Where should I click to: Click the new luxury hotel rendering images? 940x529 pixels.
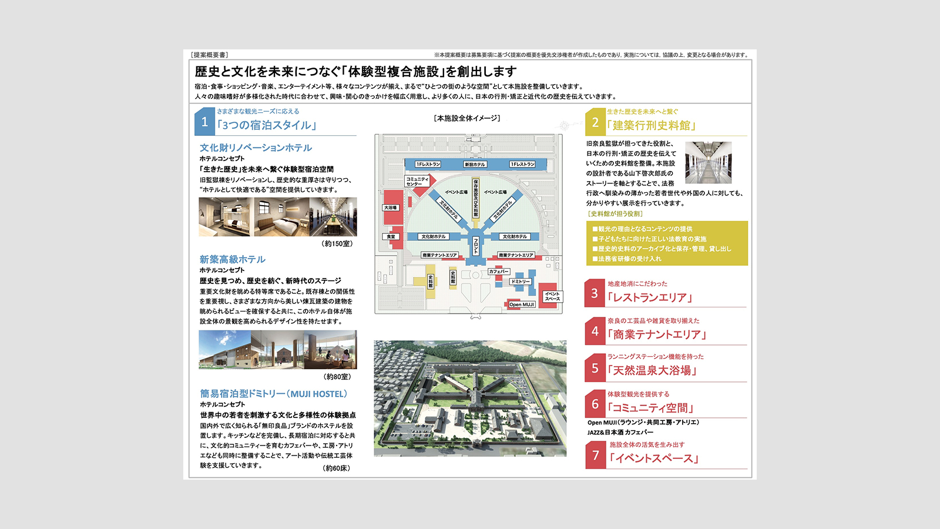click(277, 350)
